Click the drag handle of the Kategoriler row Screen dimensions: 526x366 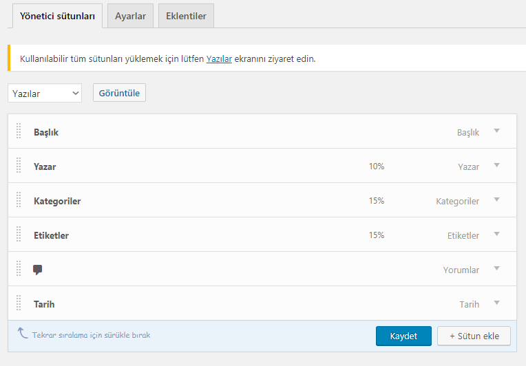pyautogui.click(x=19, y=200)
